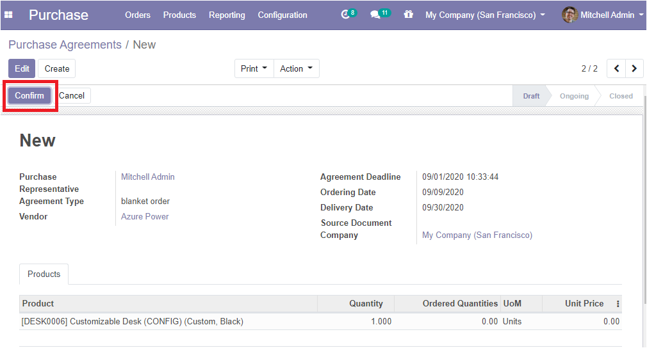Screen dimensions: 647x348
Task: Click Ordering Date value 09/09/2020
Action: 443,192
